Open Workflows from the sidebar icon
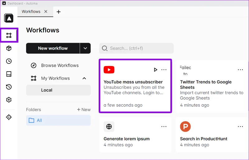Image resolution: width=249 pixels, height=160 pixels. [x=9, y=35]
